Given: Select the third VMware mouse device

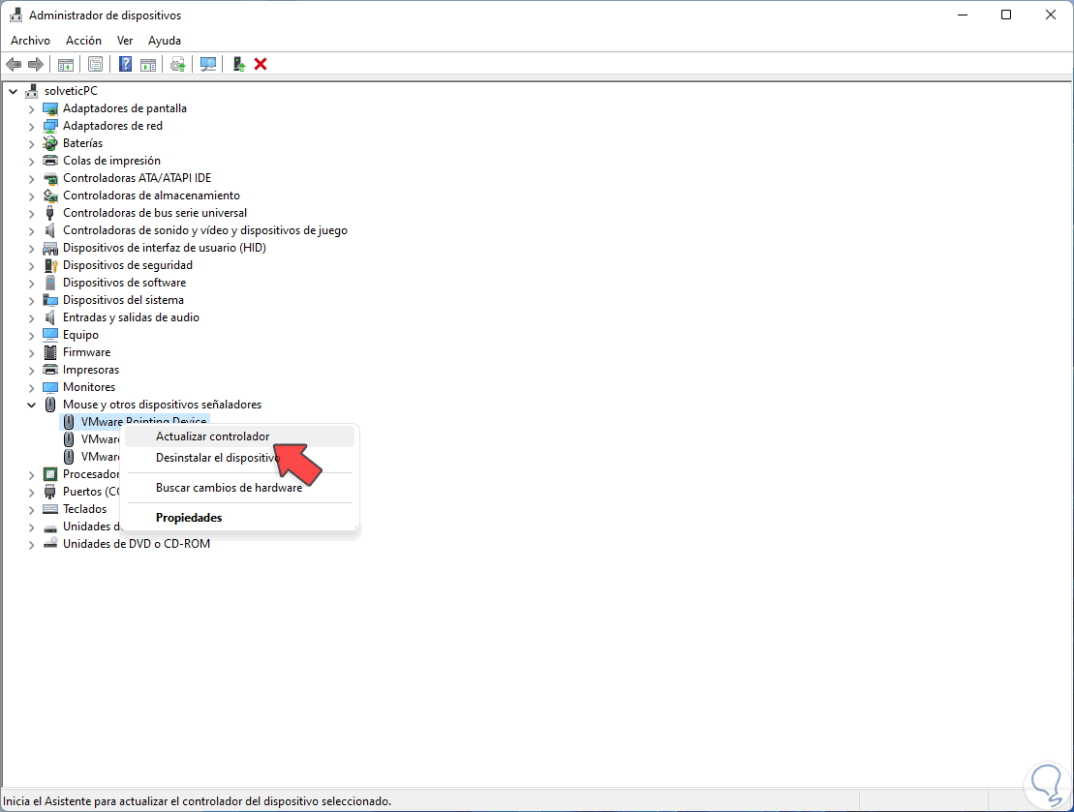Looking at the screenshot, I should 100,457.
